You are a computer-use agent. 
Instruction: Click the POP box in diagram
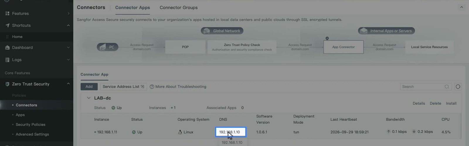(185, 47)
